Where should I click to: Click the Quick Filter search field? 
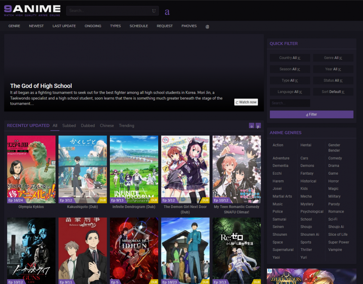click(290, 103)
